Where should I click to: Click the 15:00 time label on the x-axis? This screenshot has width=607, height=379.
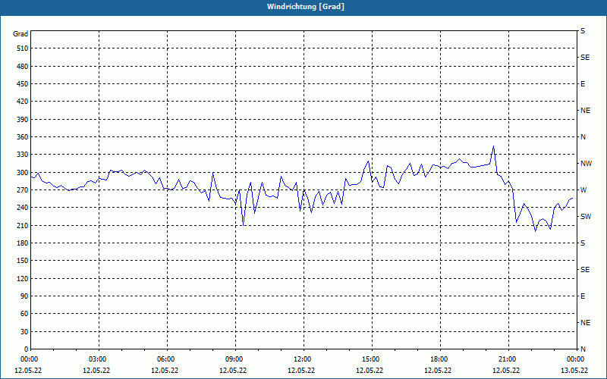pos(370,359)
